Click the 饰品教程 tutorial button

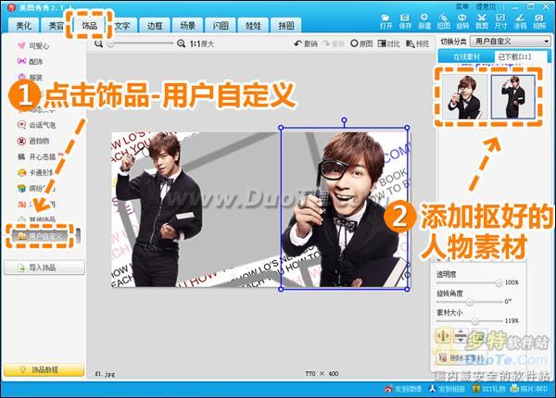click(x=44, y=370)
